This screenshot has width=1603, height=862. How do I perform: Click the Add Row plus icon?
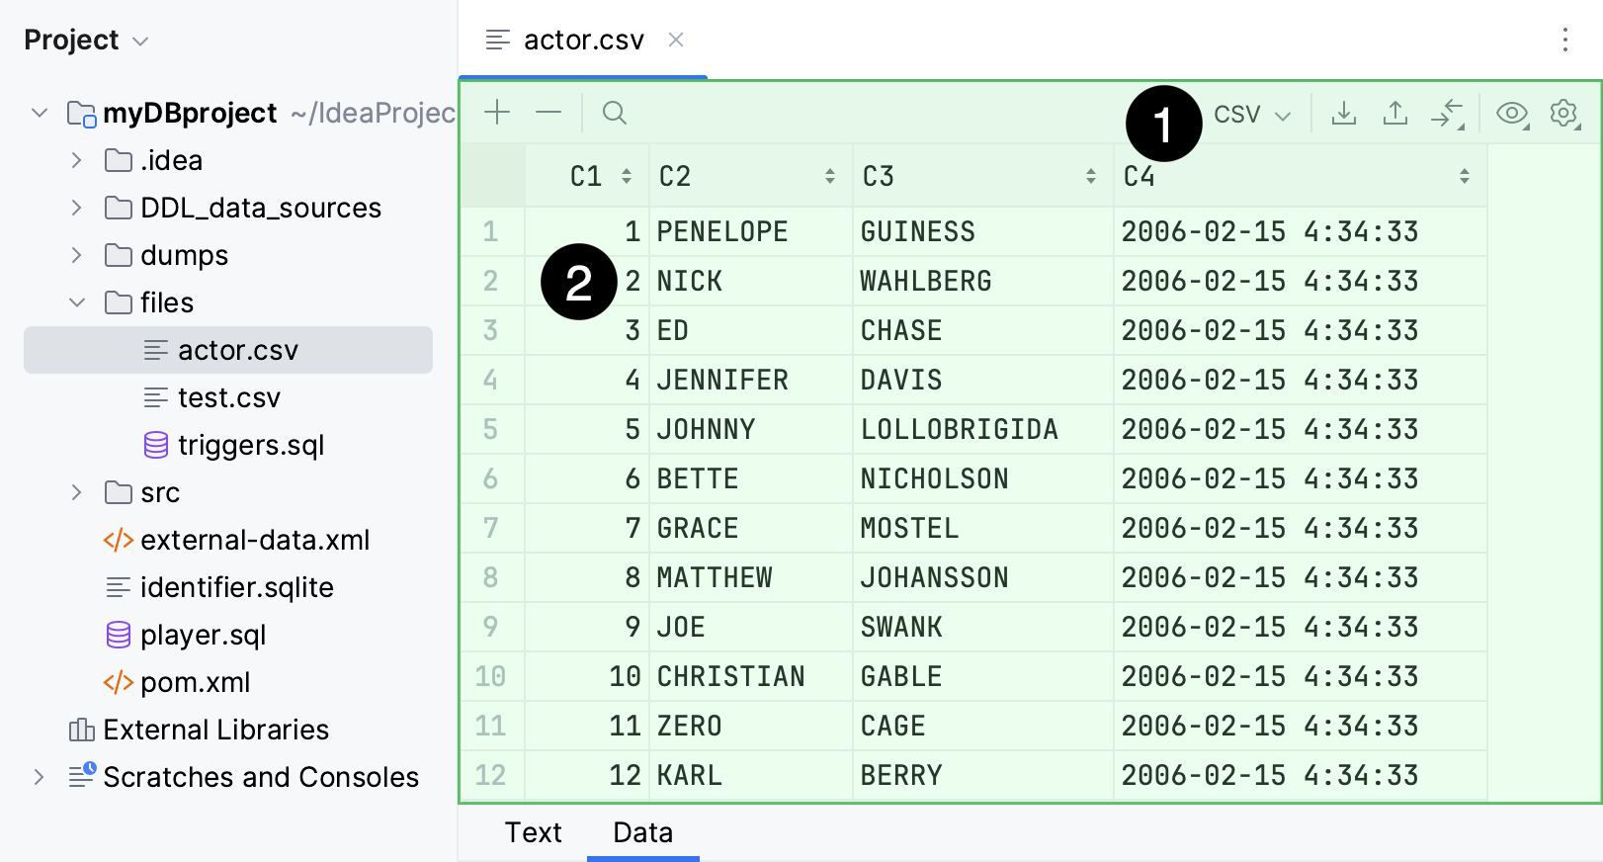point(497,113)
